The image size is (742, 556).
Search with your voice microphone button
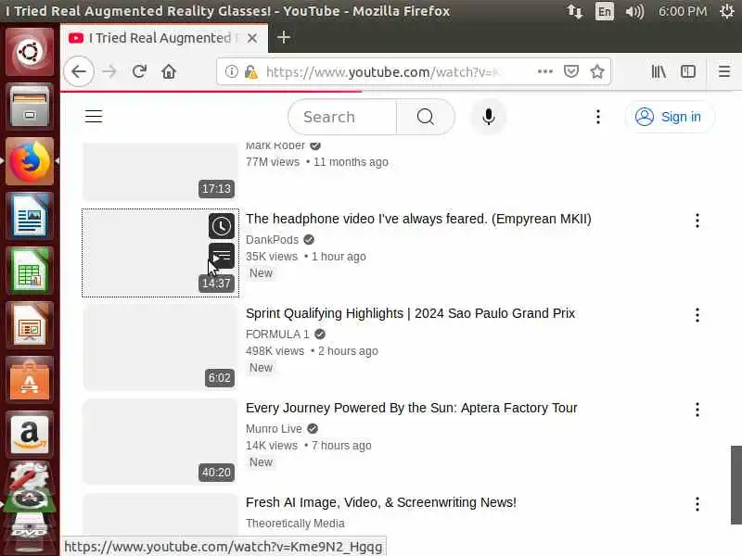click(x=489, y=117)
